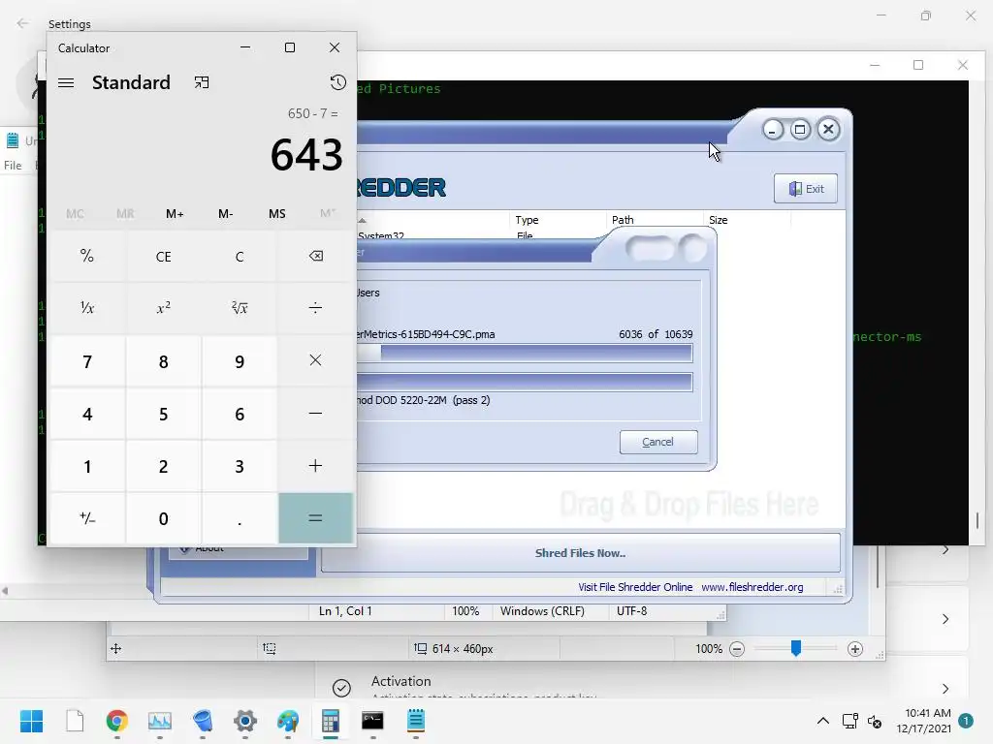Open the Windows Start menu
The image size is (993, 744).
click(x=31, y=721)
